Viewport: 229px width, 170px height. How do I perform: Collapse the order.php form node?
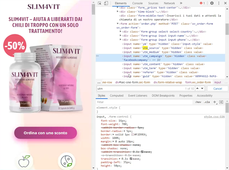(118, 24)
